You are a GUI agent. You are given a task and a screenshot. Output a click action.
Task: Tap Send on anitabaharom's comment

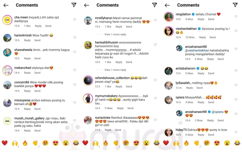click(211, 73)
